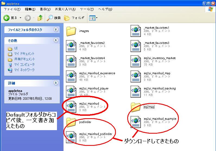216x151 pixels.
Task: Collapse the ファイルとフォルダのタスク panel
Action: click(56, 30)
